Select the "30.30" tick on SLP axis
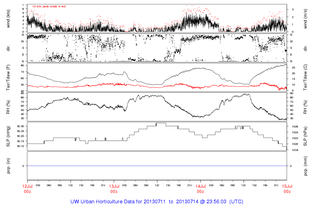This screenshot has width=314, height=214. click(21, 126)
